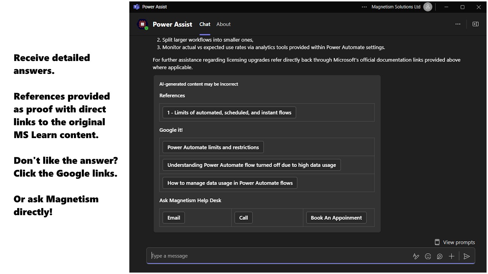Click the Monitor actual vs expected list item
Viewport: 488px width, 274px height.
pos(271,47)
